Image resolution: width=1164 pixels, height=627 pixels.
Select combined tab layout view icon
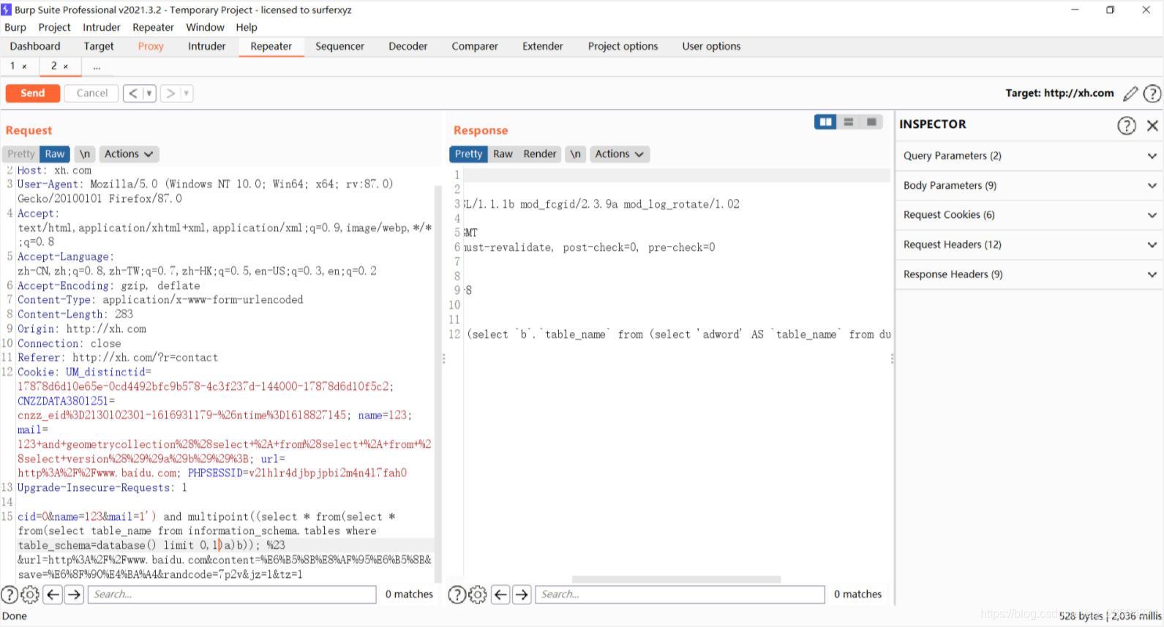pyautogui.click(x=871, y=122)
